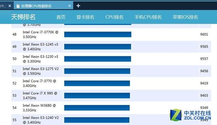This screenshot has height=125, width=217.
Task: Open the 苹果IOS排名 navigation item
Action: [x=185, y=17]
